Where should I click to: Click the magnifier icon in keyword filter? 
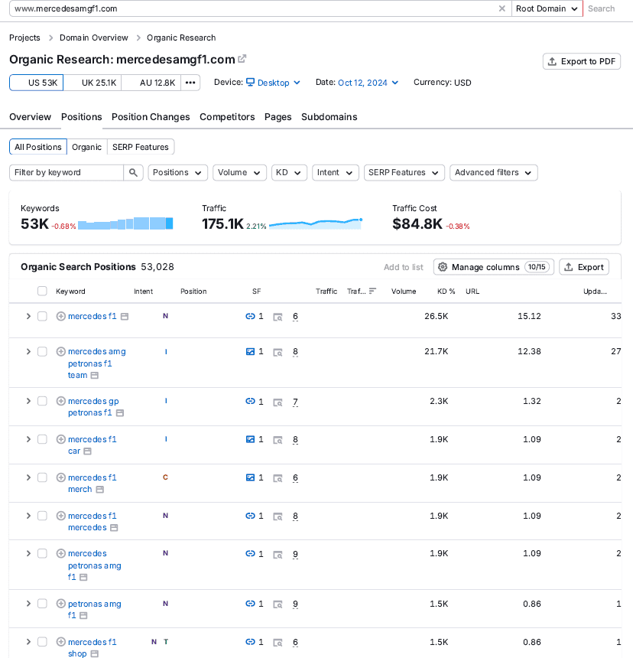click(133, 172)
